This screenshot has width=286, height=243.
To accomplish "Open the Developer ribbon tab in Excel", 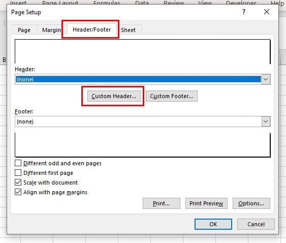I will tap(241, 3).
